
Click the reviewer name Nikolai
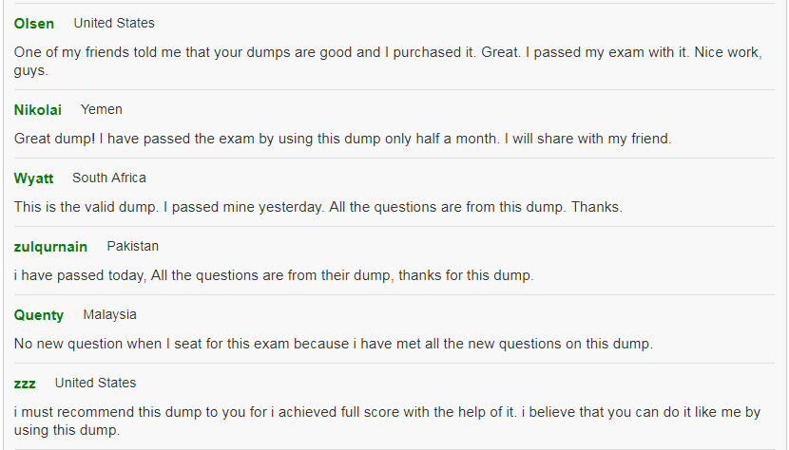point(38,110)
